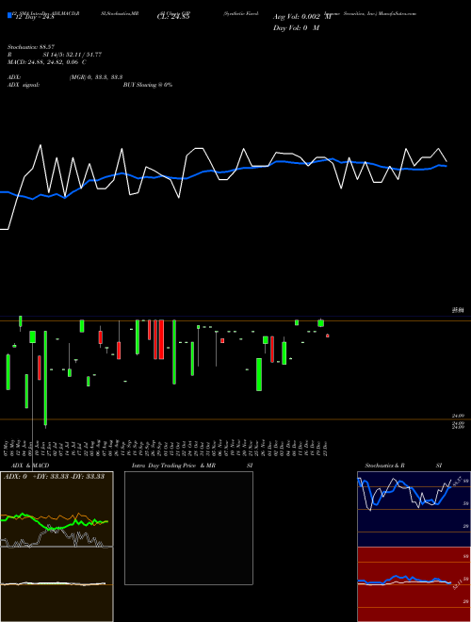Click the blue 12-day SMA legend square
Image resolution: width=471 pixels, height=622 pixels.
[9, 15]
